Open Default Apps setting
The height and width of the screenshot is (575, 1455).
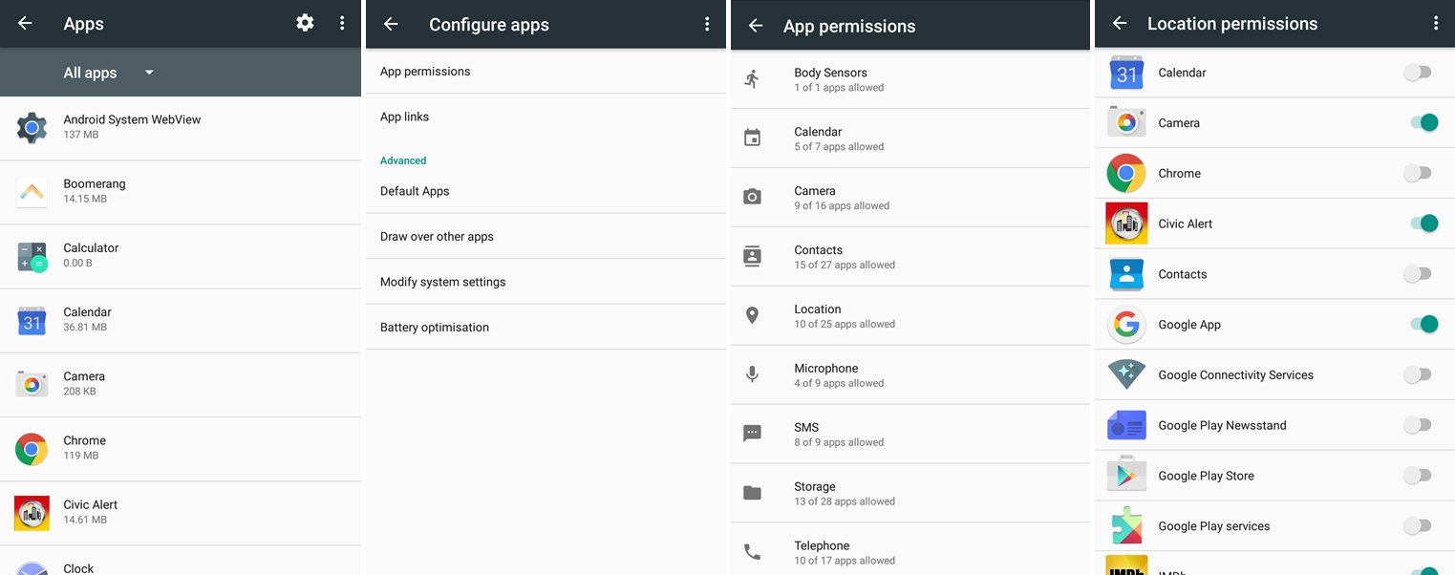click(546, 191)
